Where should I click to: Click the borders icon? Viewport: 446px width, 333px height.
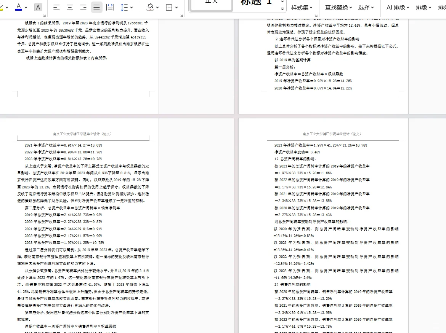point(169,7)
